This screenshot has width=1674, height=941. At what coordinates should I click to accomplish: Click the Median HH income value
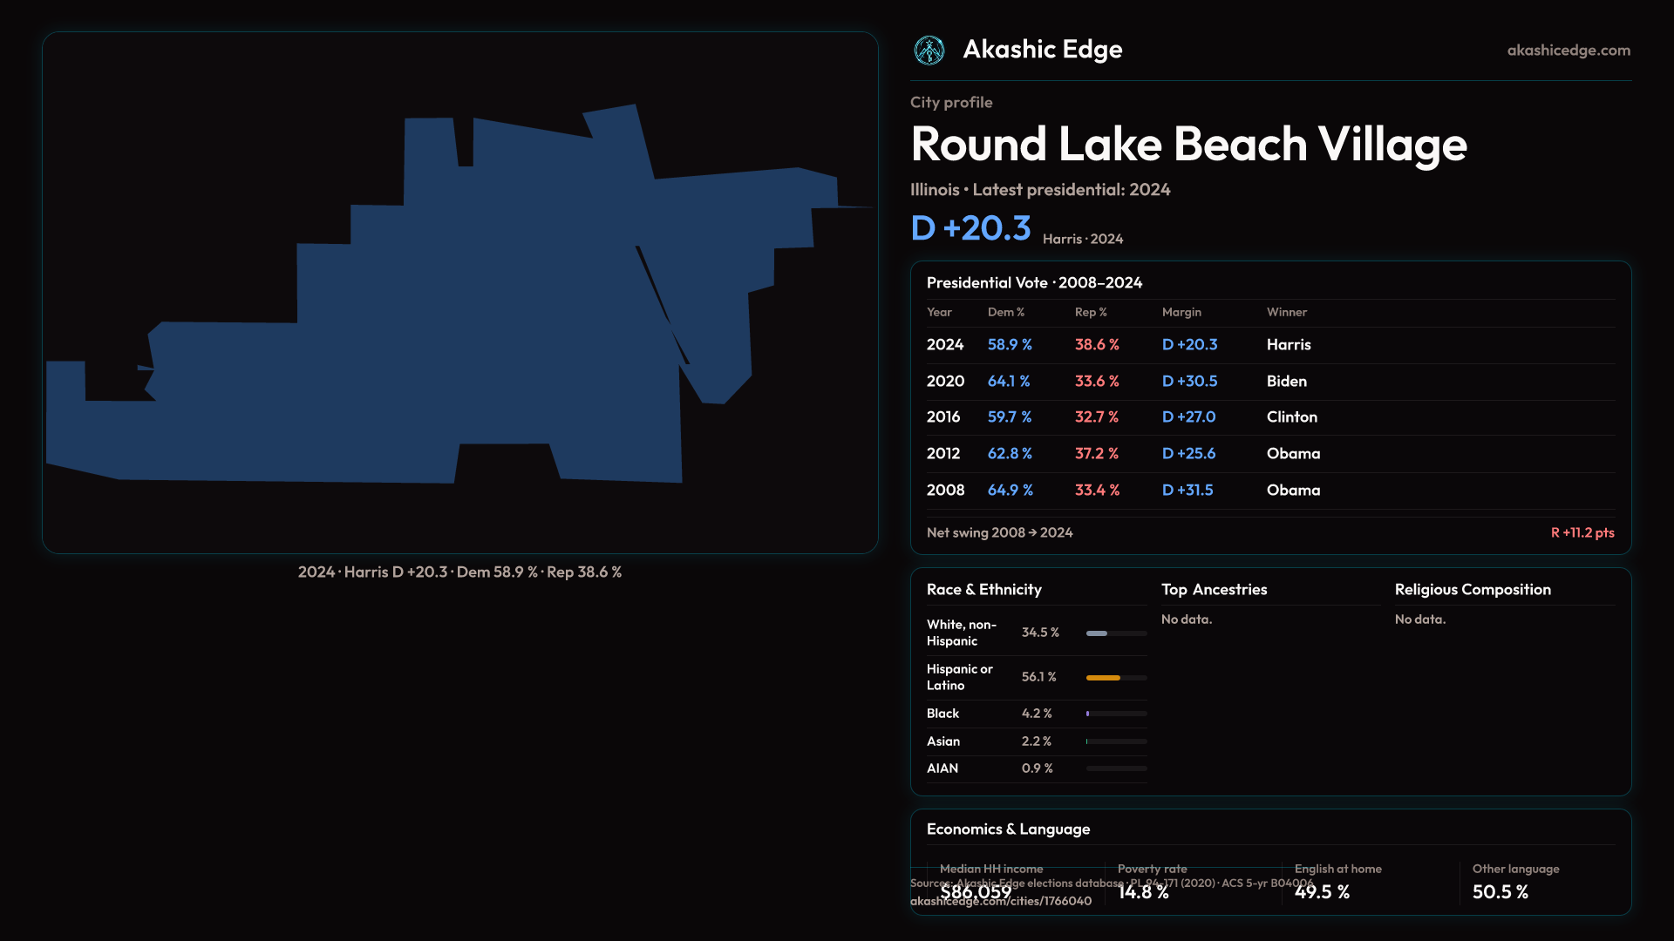tap(976, 892)
